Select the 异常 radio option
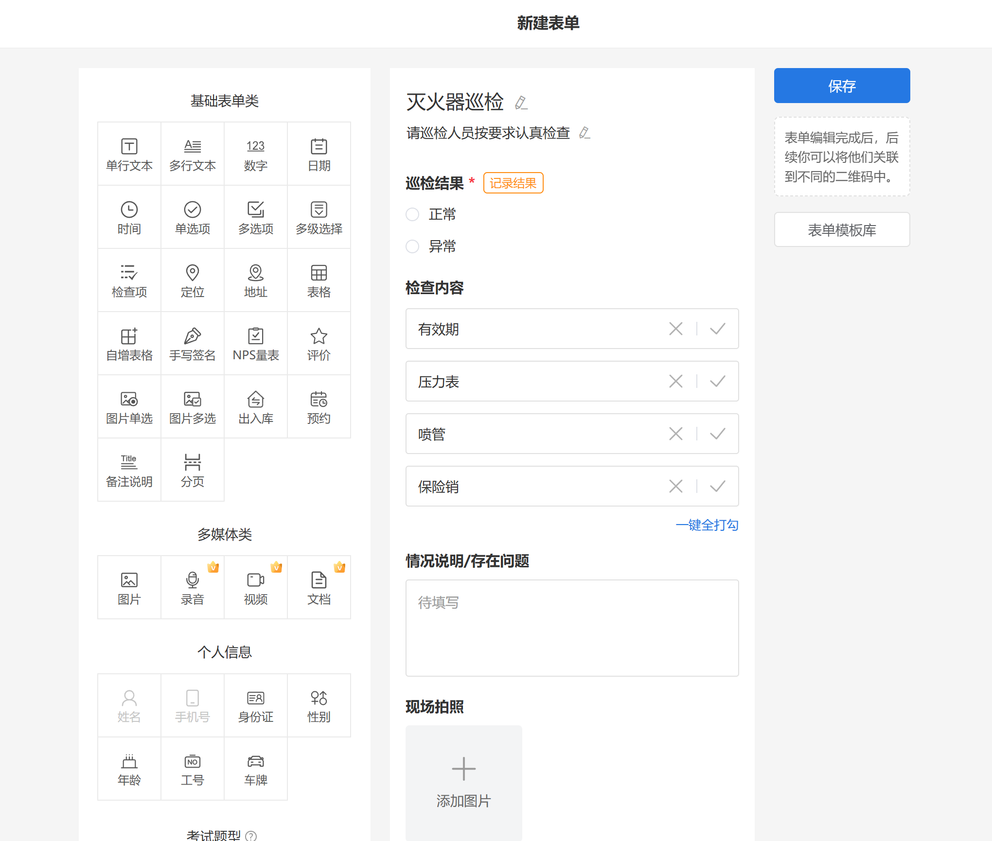The image size is (992, 841). tap(412, 246)
